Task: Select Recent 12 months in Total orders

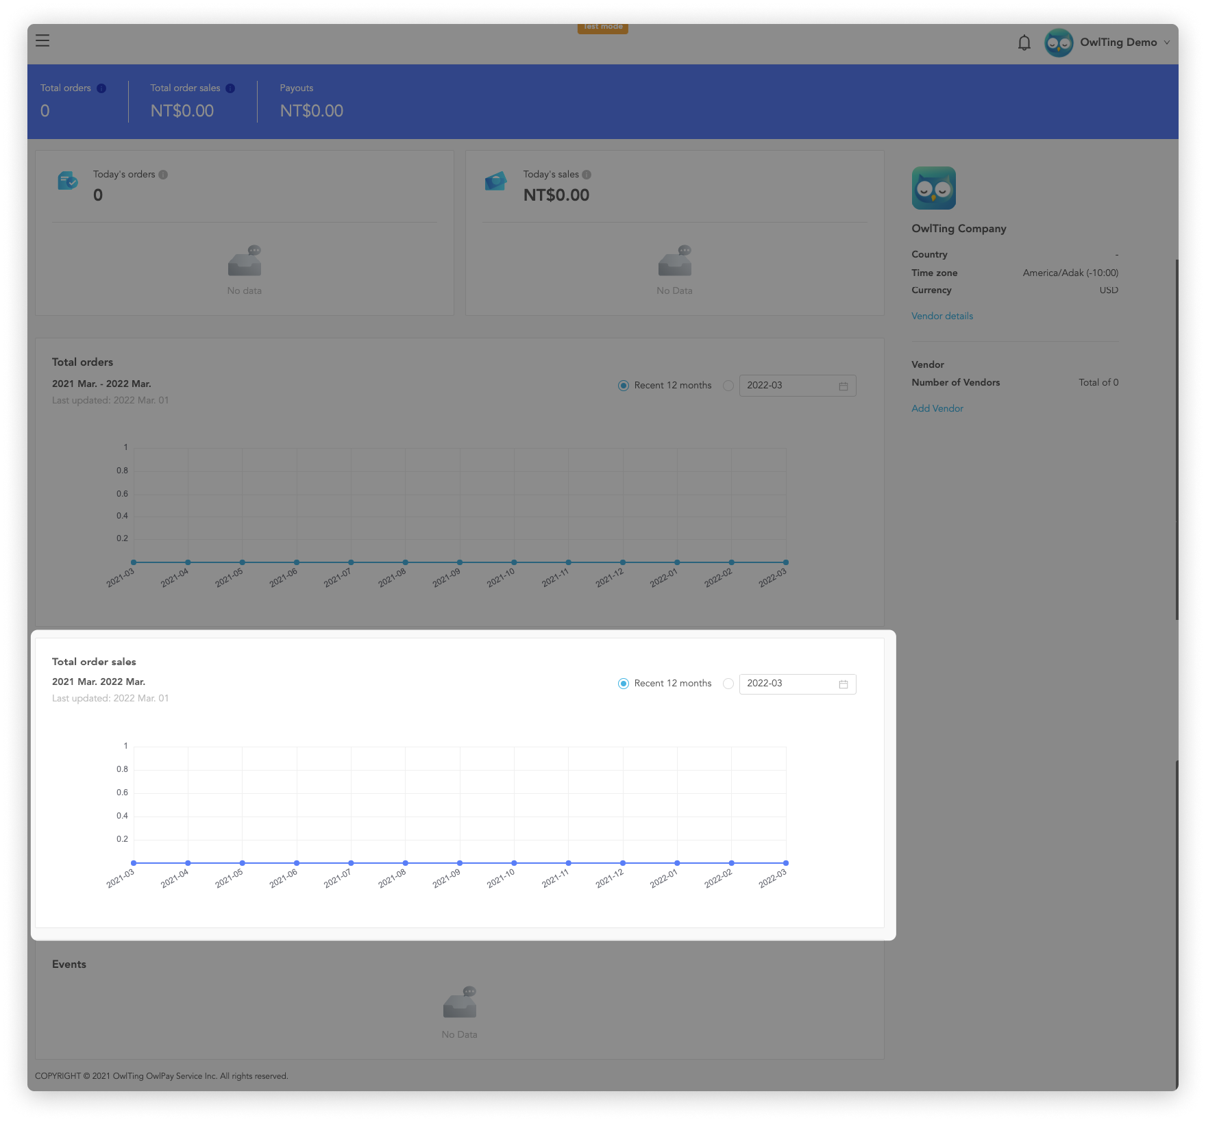Action: click(624, 386)
